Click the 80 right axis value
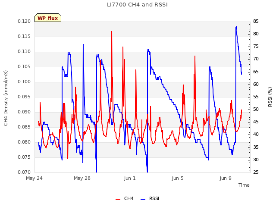This screenshot has height=207, width=276. [x=256, y=34]
